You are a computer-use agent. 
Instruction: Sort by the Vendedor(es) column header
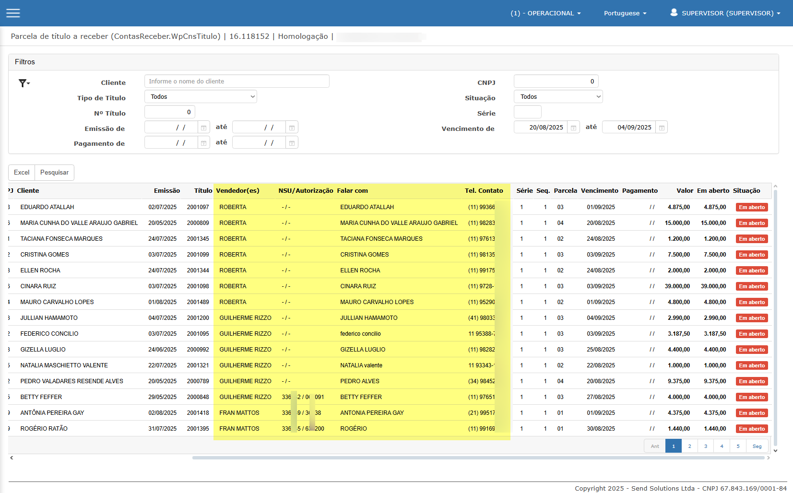(x=237, y=191)
